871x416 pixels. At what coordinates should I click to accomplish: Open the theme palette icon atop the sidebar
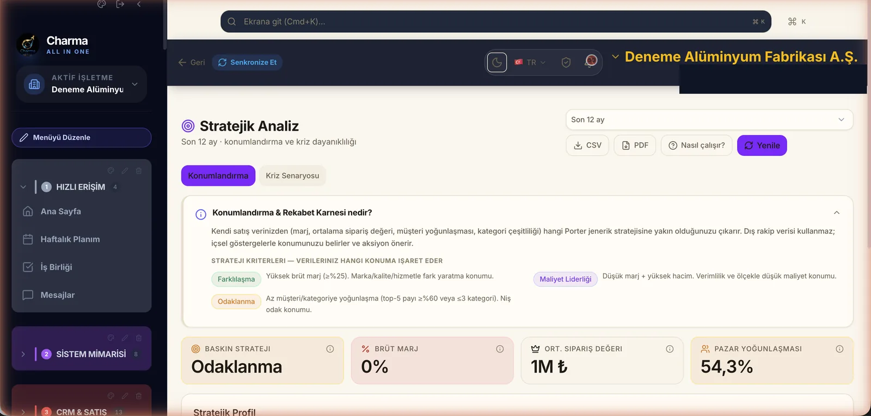(x=101, y=4)
